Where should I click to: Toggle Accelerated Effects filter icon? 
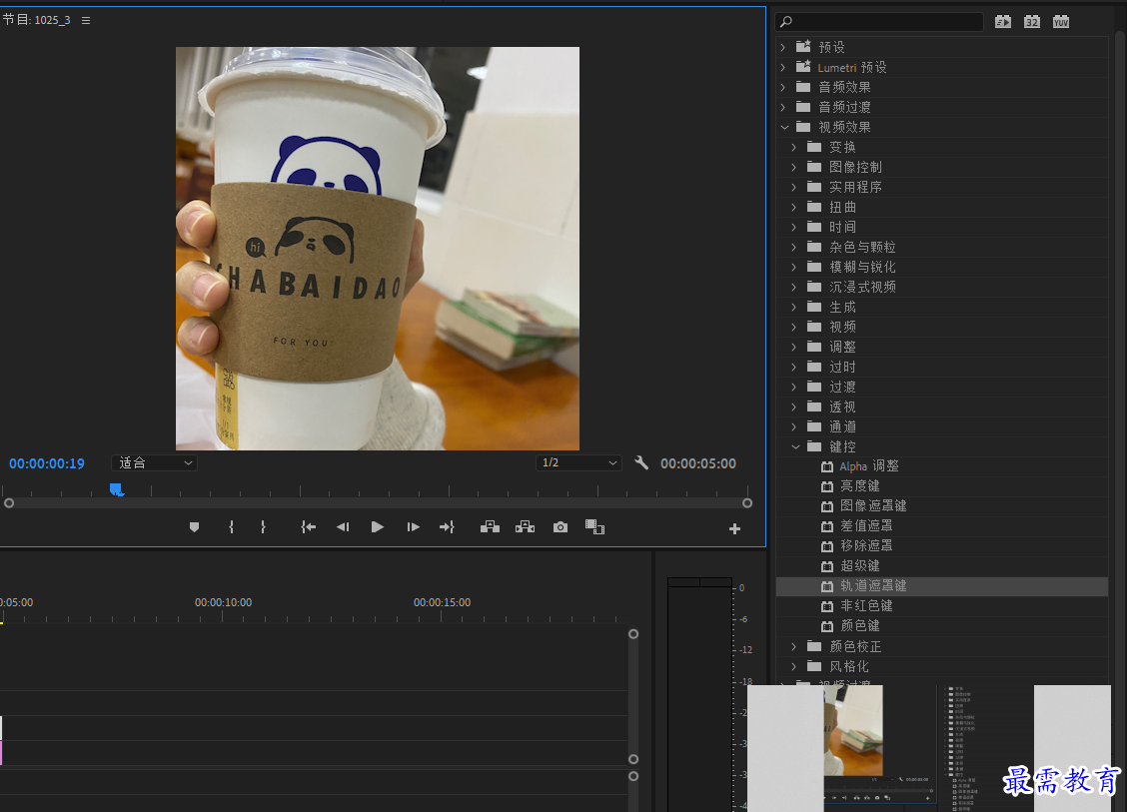(1003, 22)
